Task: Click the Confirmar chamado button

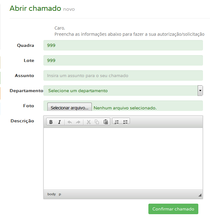Action: (x=173, y=209)
